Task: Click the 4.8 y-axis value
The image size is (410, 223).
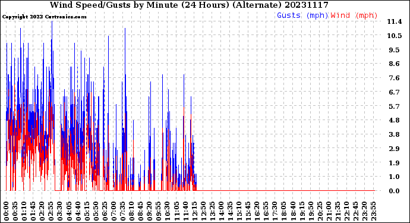Action: point(395,120)
